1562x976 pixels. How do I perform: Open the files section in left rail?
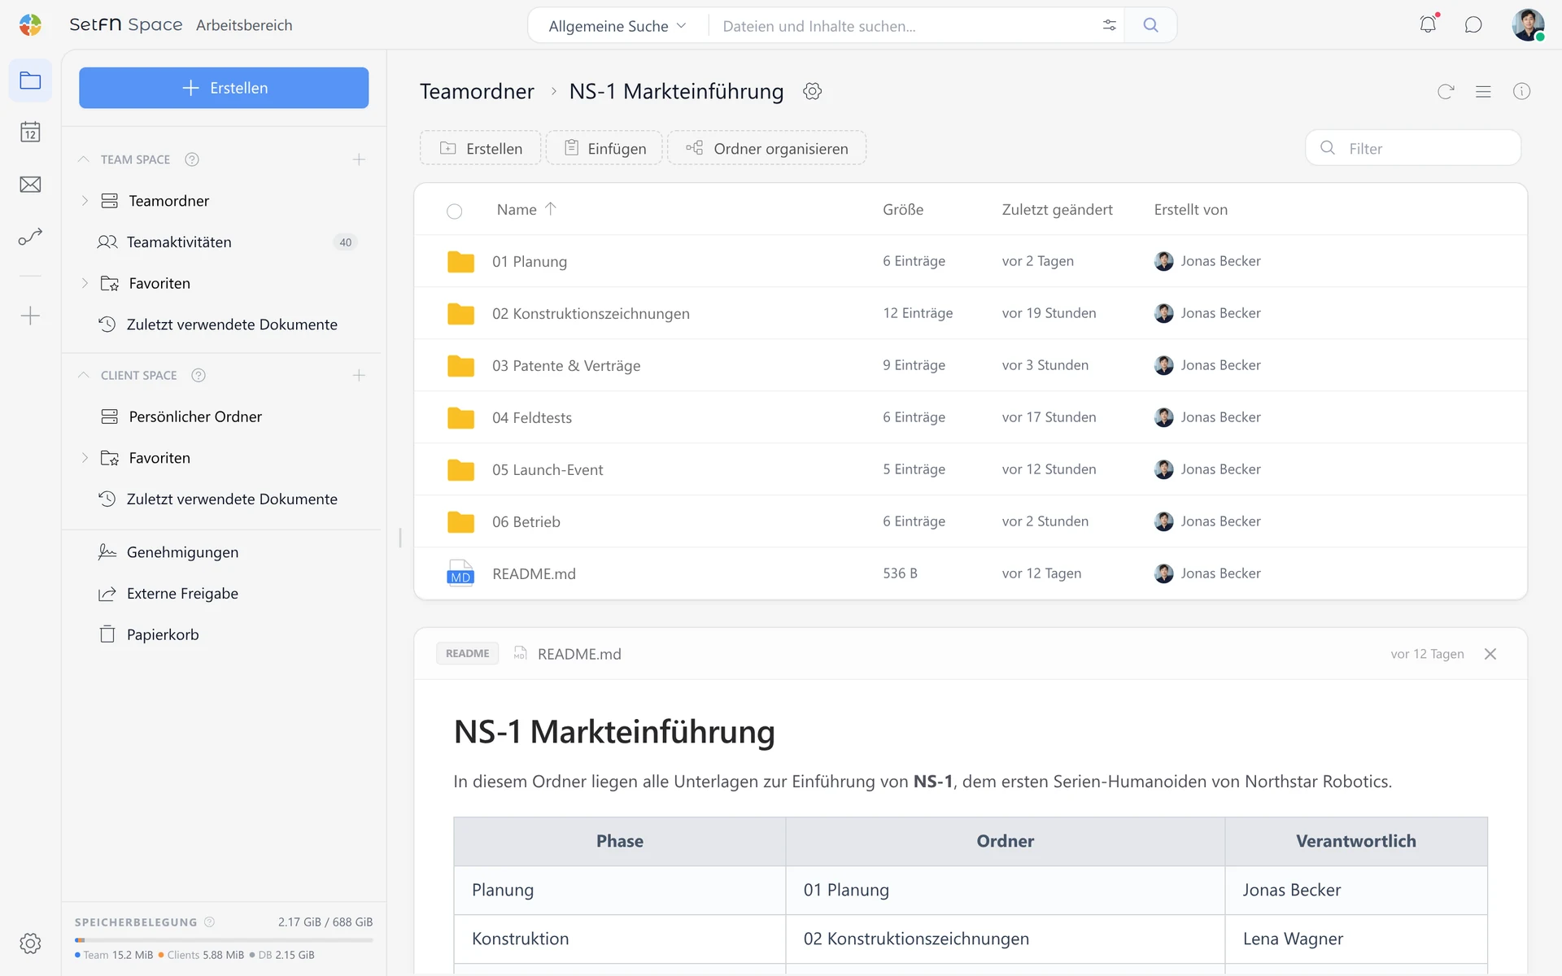click(30, 81)
